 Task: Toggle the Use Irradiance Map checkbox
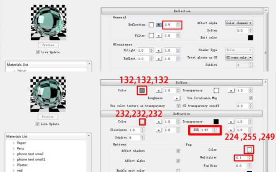coord(251,98)
